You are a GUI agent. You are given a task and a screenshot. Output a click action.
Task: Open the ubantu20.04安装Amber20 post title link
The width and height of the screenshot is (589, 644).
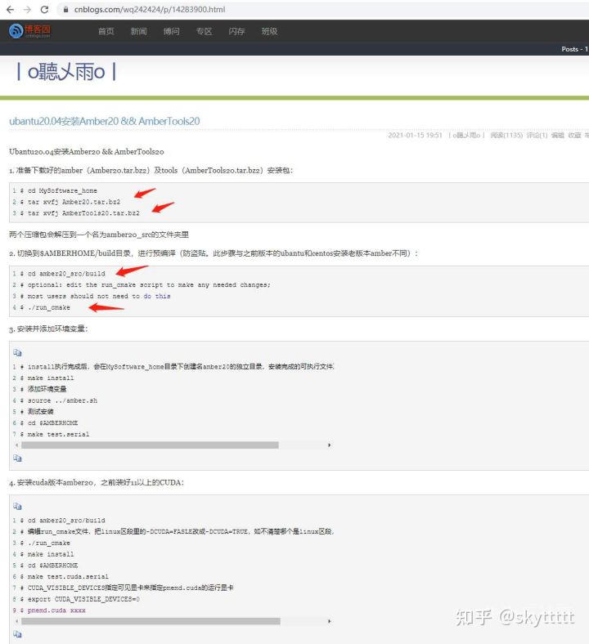coord(105,121)
